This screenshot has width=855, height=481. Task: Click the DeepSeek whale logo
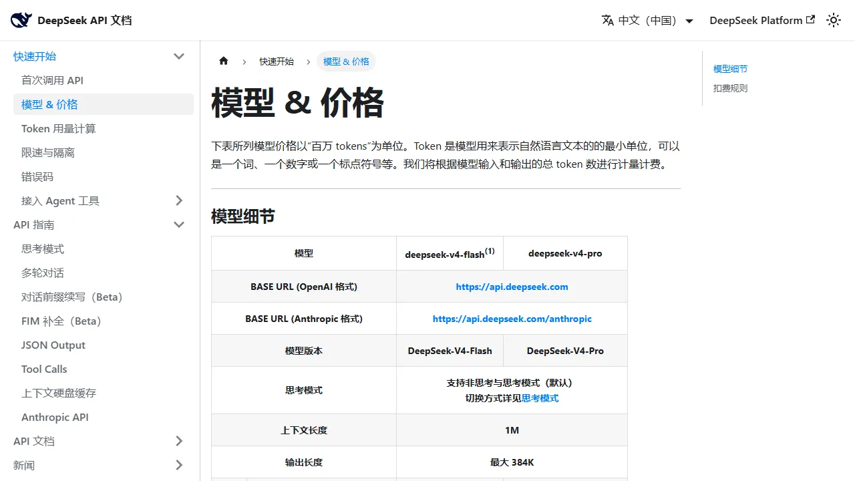(x=21, y=20)
